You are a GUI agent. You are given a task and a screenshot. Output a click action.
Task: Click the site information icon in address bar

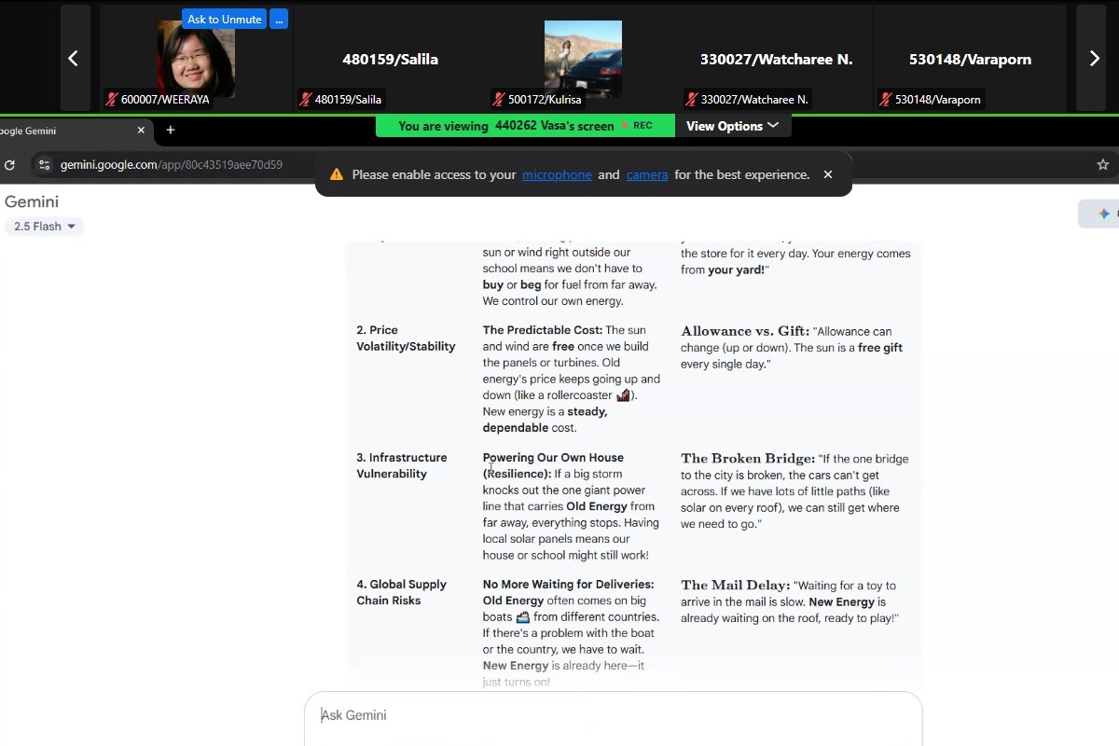44,165
